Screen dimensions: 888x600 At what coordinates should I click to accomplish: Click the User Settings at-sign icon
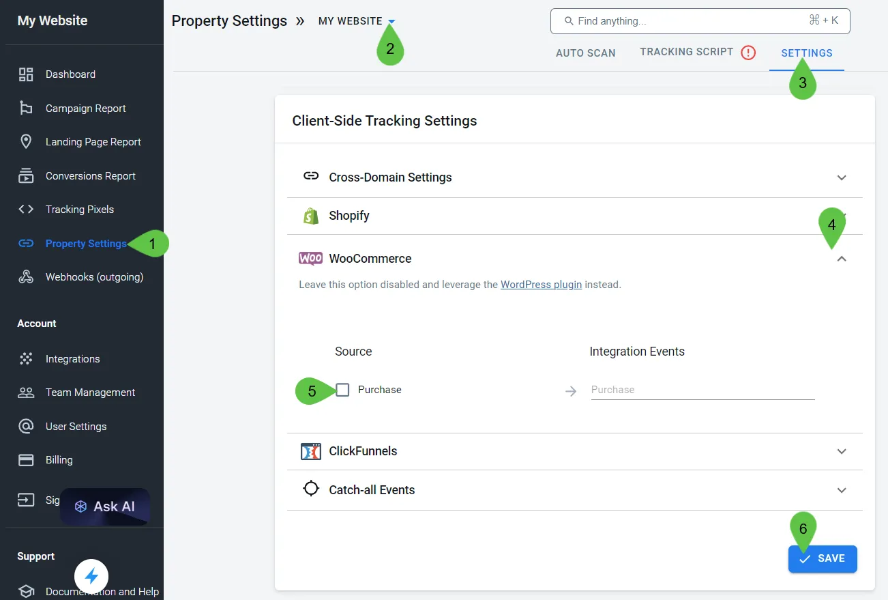click(26, 426)
